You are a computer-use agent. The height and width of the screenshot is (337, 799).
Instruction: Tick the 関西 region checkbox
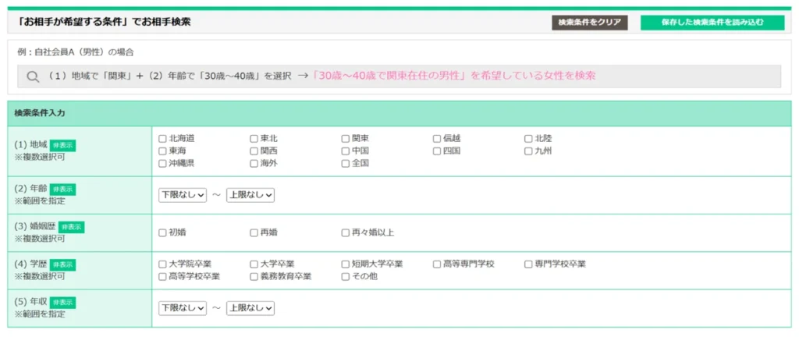[254, 151]
